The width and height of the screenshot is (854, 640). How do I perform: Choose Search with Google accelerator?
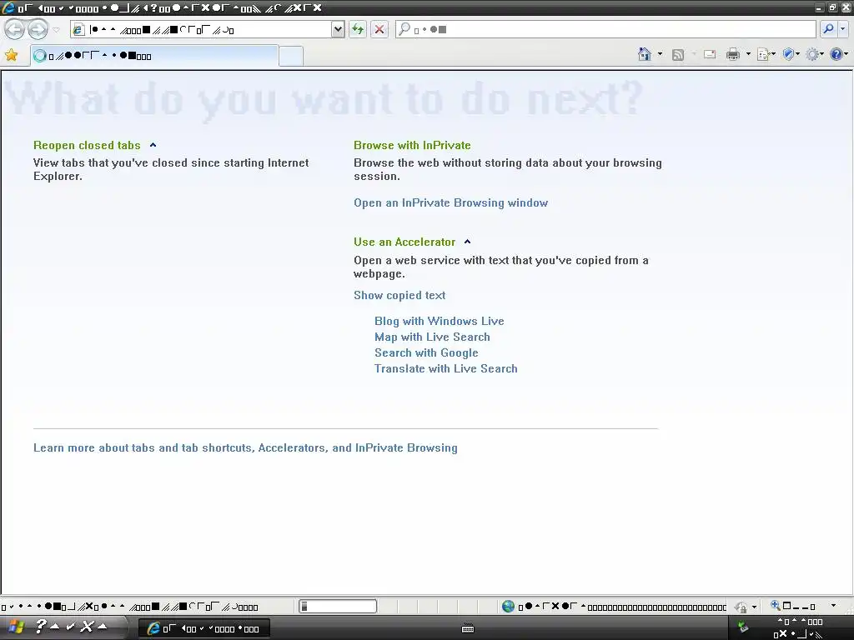pyautogui.click(x=426, y=352)
